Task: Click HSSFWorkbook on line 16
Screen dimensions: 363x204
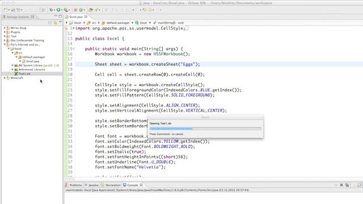Action: (168, 54)
